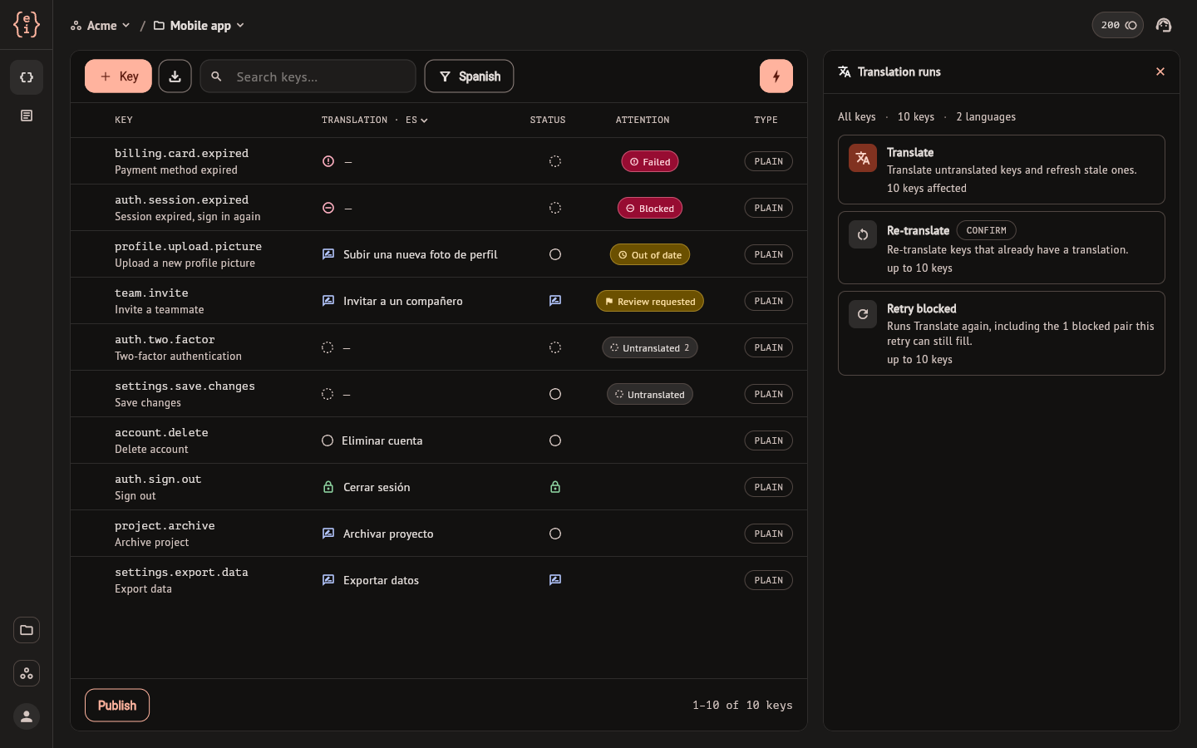This screenshot has width=1197, height=748.
Task: Click the status icon for settings.export.data
Action: tap(555, 580)
